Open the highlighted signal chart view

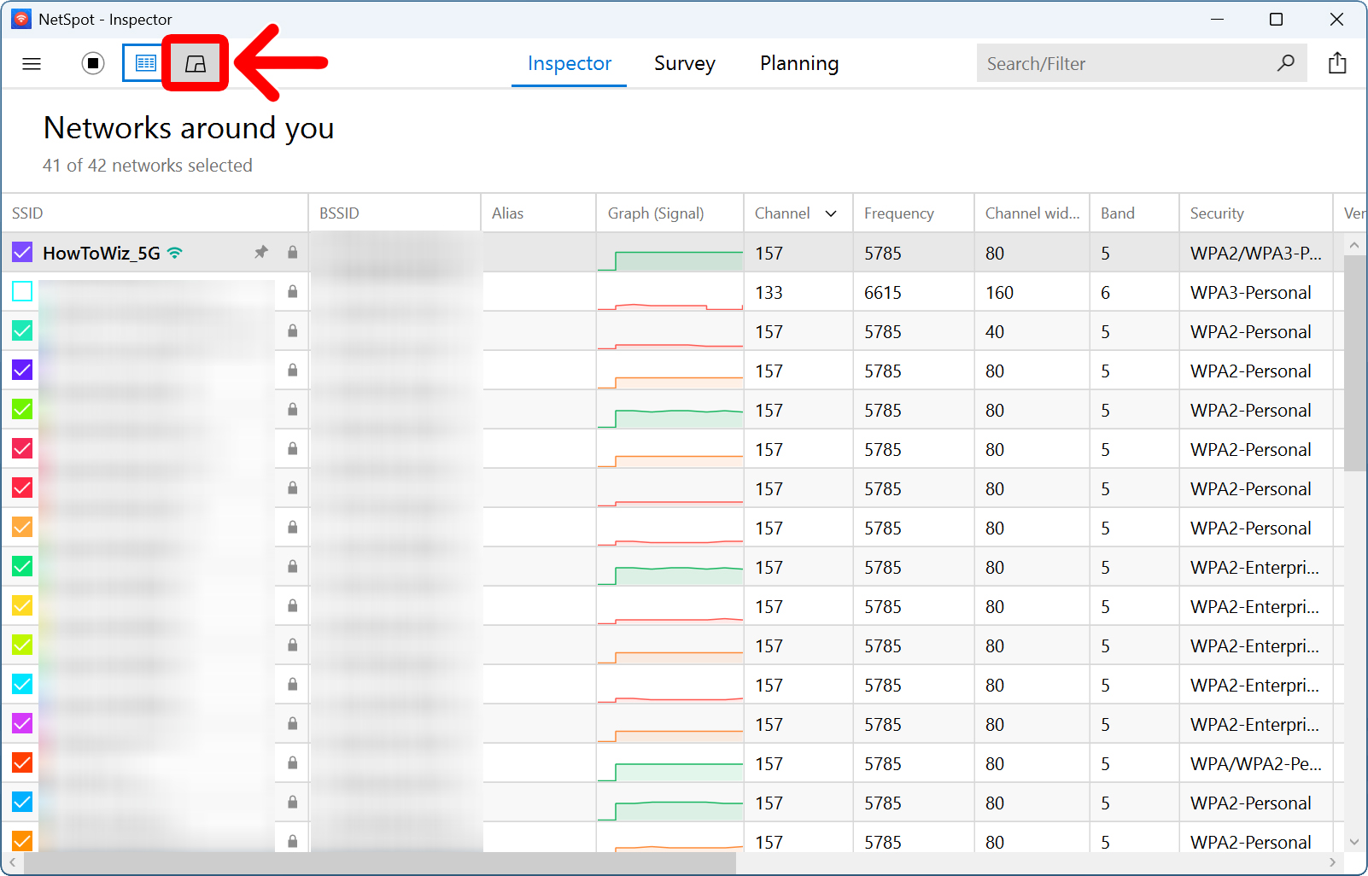coord(196,63)
